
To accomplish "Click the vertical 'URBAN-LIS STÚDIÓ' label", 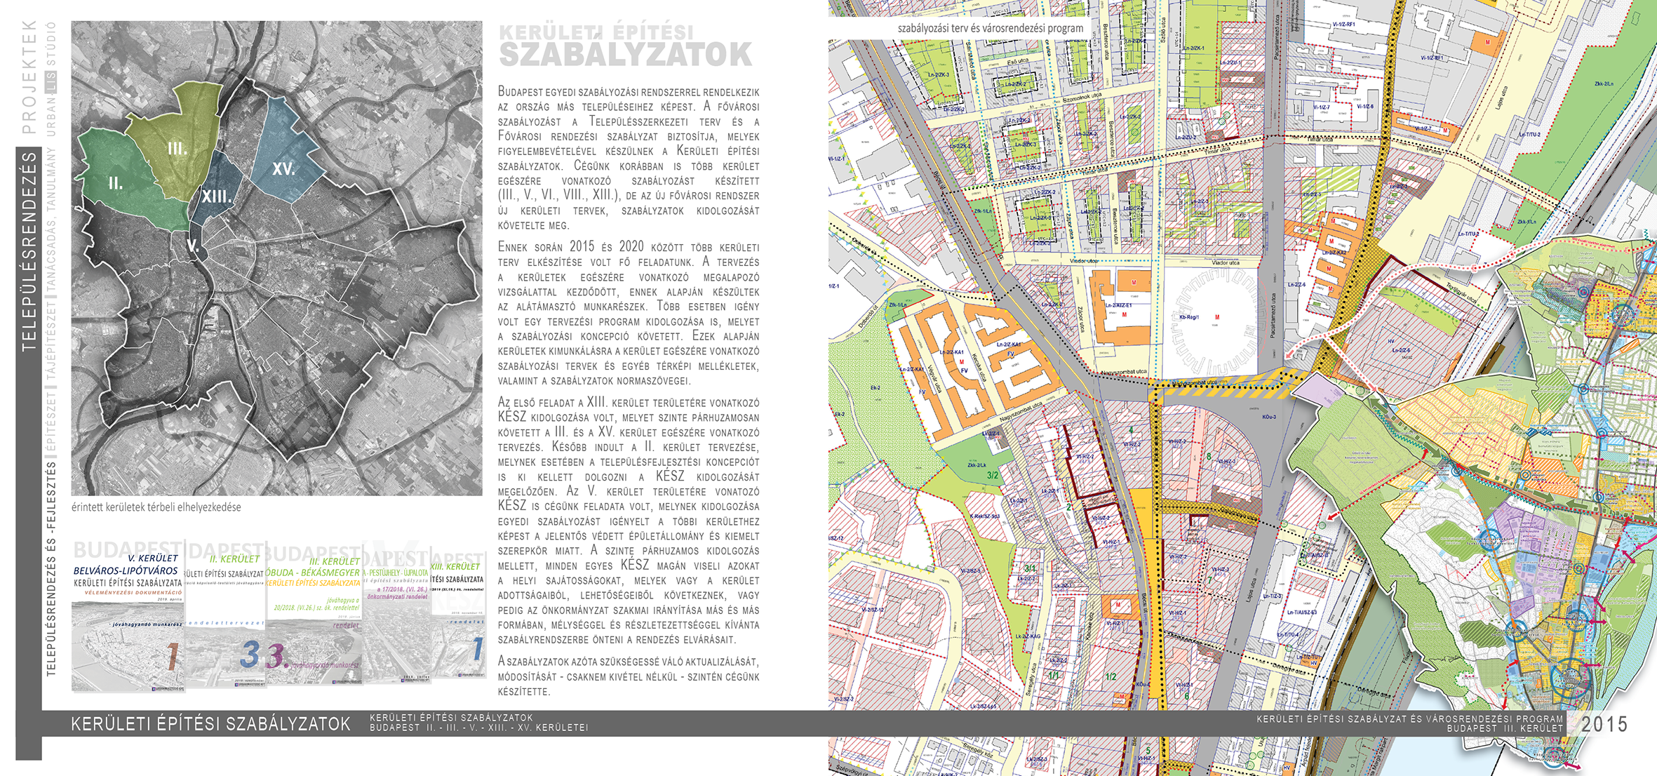I will pyautogui.click(x=51, y=79).
